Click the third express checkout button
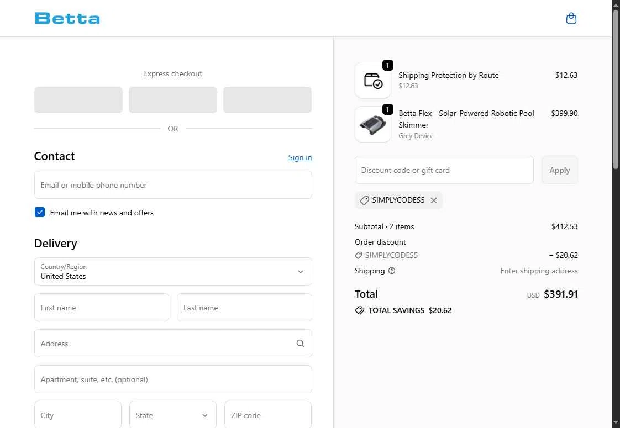This screenshot has height=428, width=620. 267,100
